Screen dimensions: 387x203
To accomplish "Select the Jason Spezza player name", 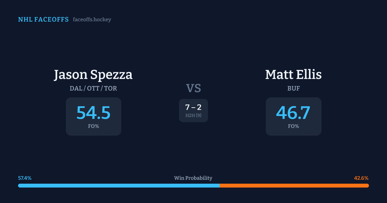I will 93,75.
